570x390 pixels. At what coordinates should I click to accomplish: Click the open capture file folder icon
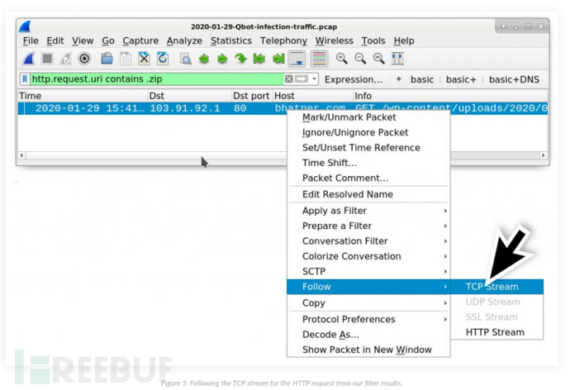click(x=107, y=59)
